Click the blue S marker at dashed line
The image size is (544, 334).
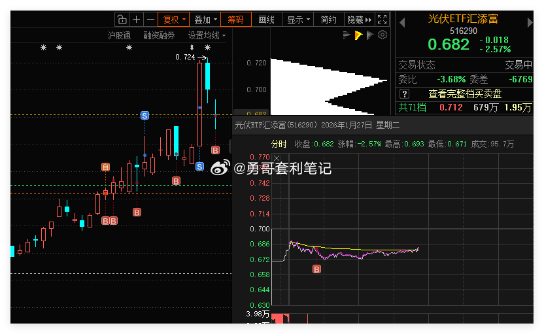144,116
